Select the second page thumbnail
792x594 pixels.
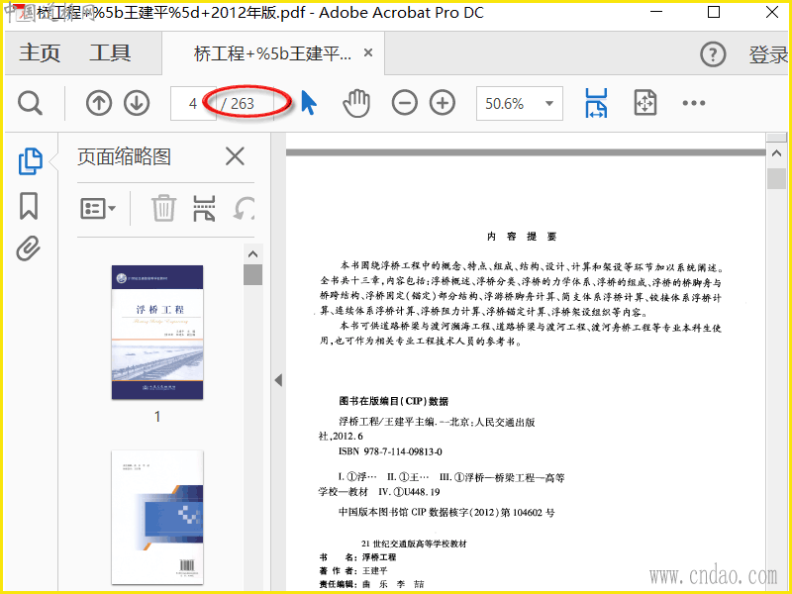coord(157,517)
